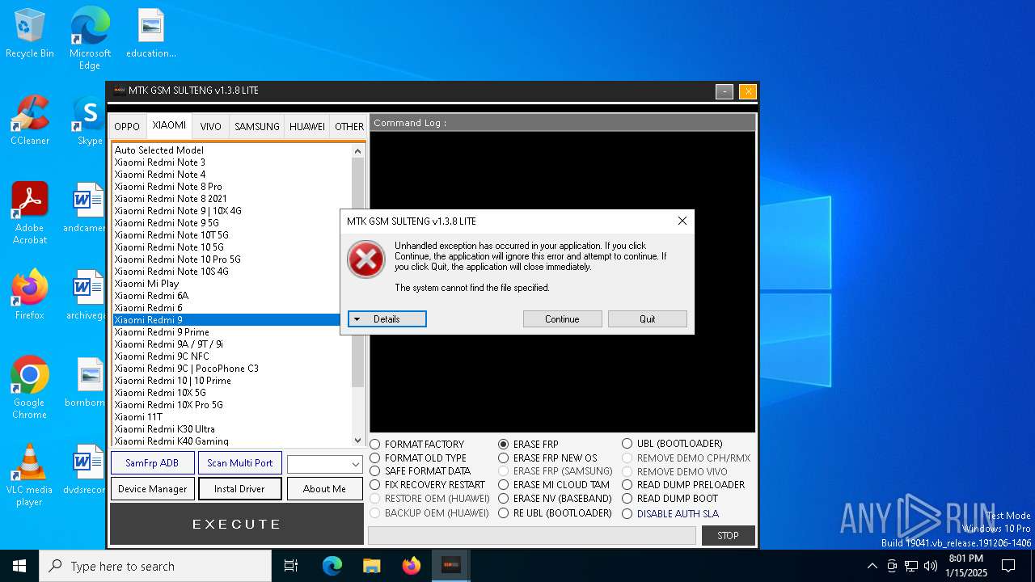The height and width of the screenshot is (582, 1035).
Task: Select DISABLE AUTH SLA option
Action: coord(670,514)
